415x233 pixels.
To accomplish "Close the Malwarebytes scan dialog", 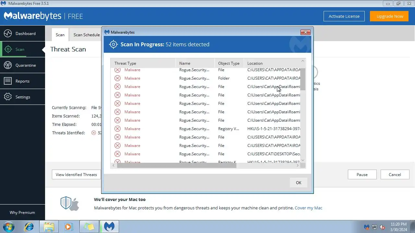I will [x=305, y=32].
